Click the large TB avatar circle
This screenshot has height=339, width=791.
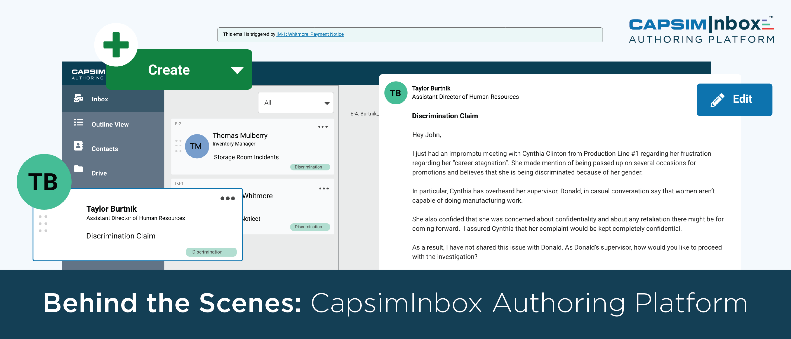click(44, 182)
